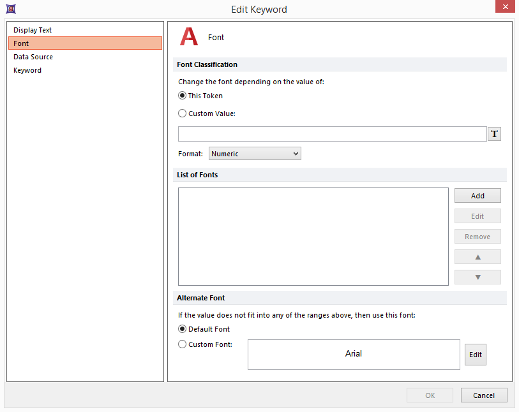Switch to the Data Source category
519x412 pixels.
[x=33, y=57]
